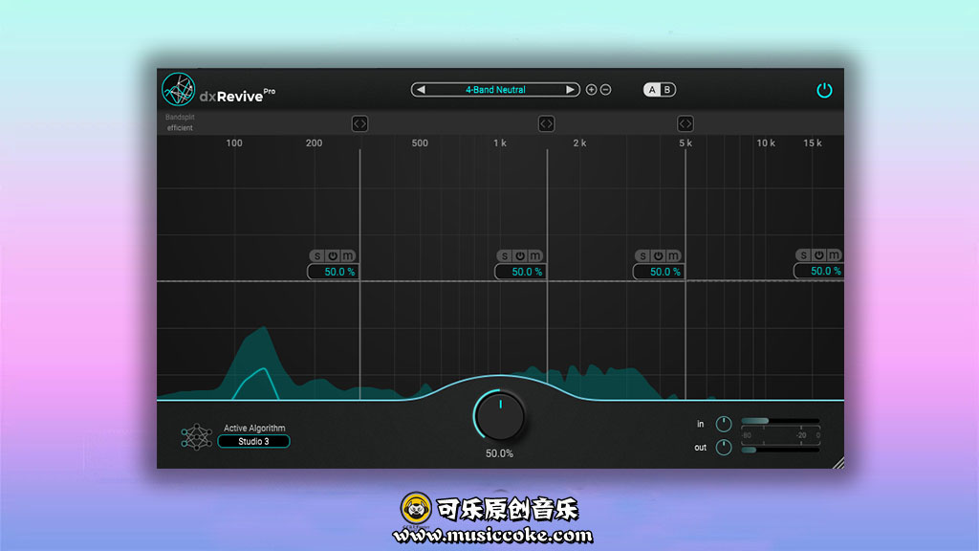This screenshot has height=551, width=979.
Task: Toggle plugin power bypass button
Action: (824, 90)
